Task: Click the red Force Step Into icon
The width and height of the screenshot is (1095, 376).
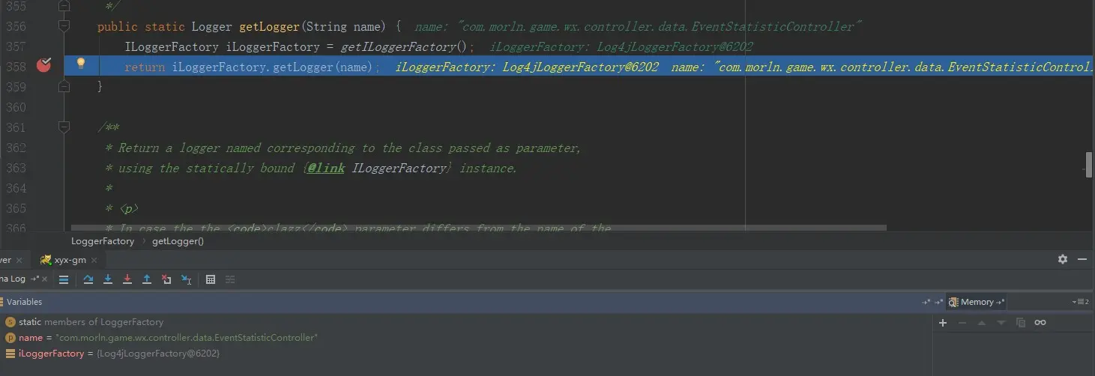Action: 127,279
